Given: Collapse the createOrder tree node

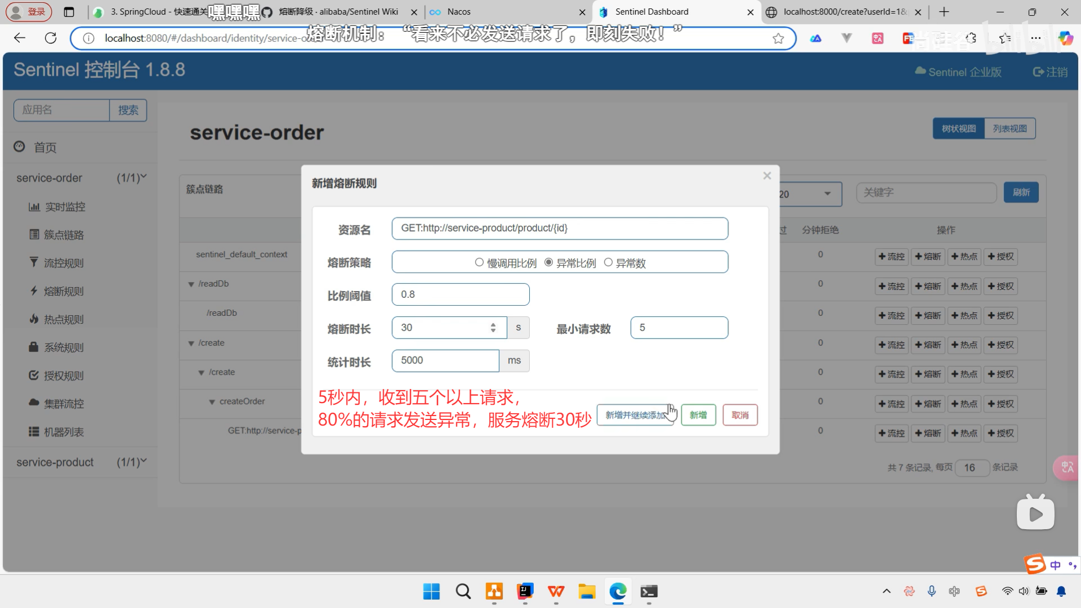Looking at the screenshot, I should pos(212,402).
